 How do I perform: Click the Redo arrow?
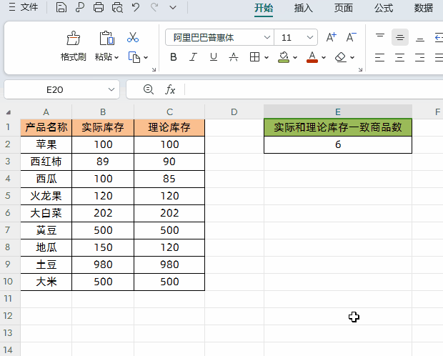click(x=154, y=7)
